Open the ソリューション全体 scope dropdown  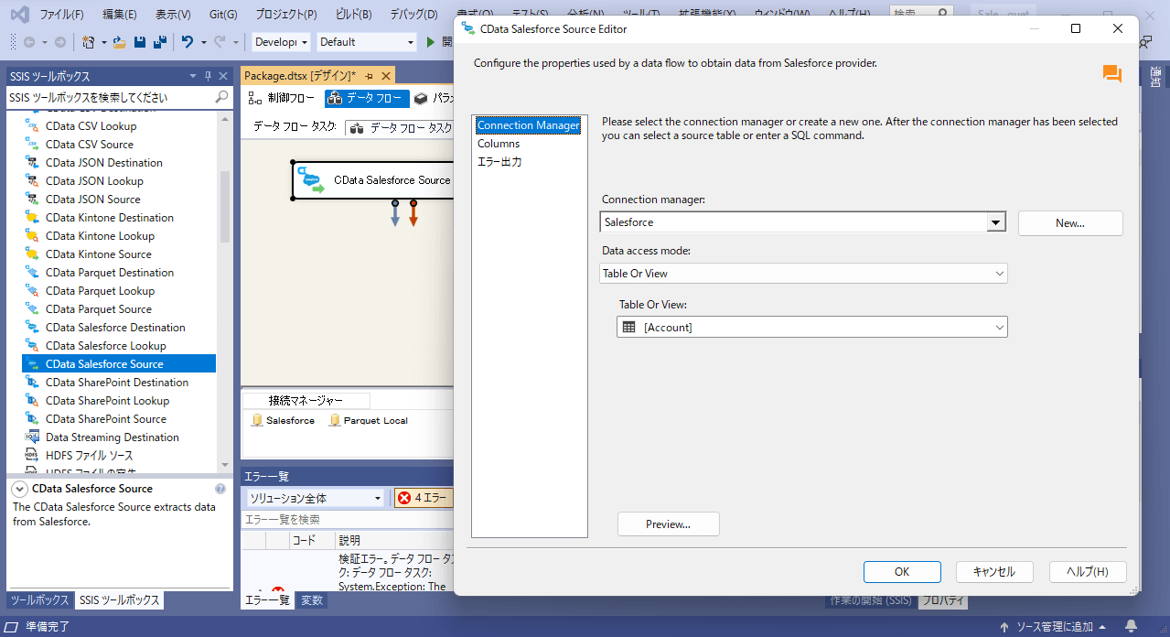[x=377, y=499]
